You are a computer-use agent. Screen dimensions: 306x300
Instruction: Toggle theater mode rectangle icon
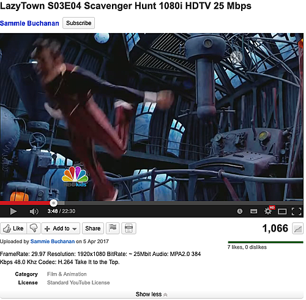point(282,211)
